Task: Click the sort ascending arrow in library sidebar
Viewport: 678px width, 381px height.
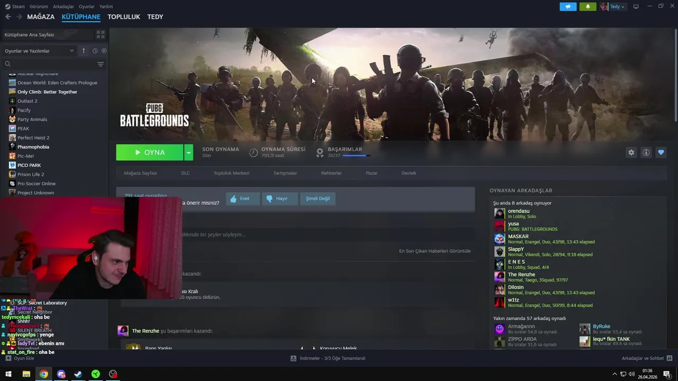Action: coord(83,51)
